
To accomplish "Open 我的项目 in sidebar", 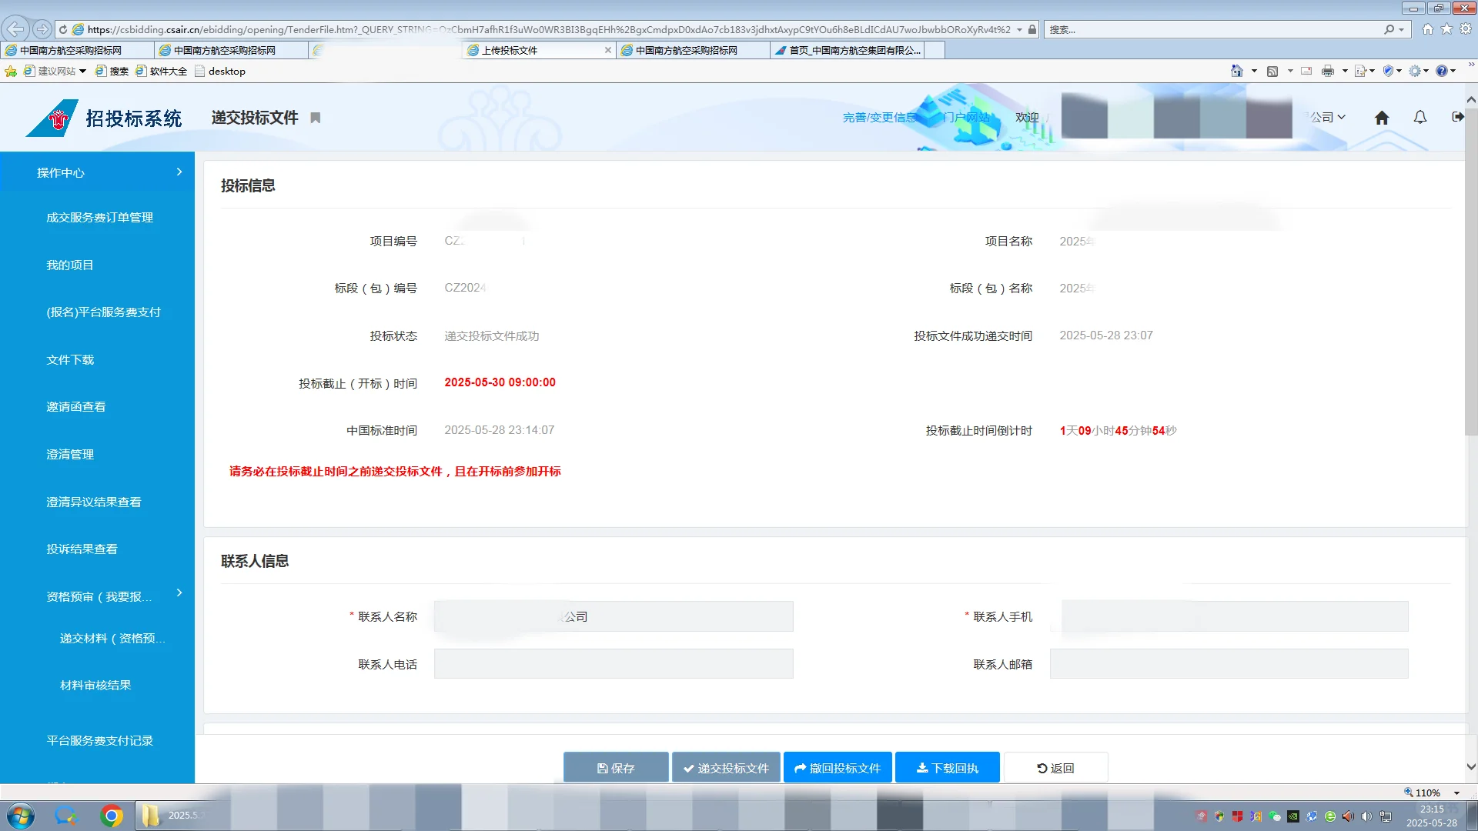I will point(70,265).
